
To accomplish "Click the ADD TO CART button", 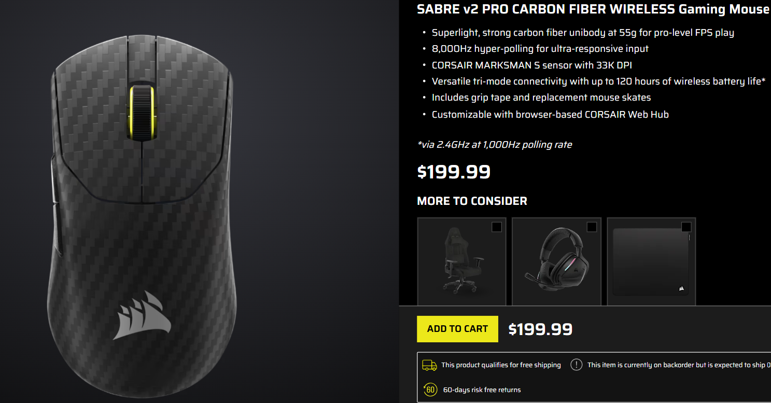I will 457,329.
